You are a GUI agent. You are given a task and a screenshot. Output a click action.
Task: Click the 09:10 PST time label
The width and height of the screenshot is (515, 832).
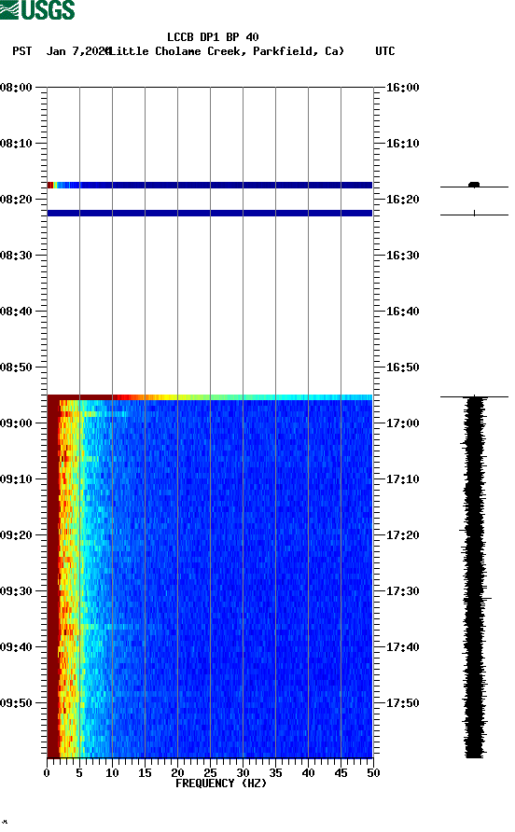tap(17, 479)
